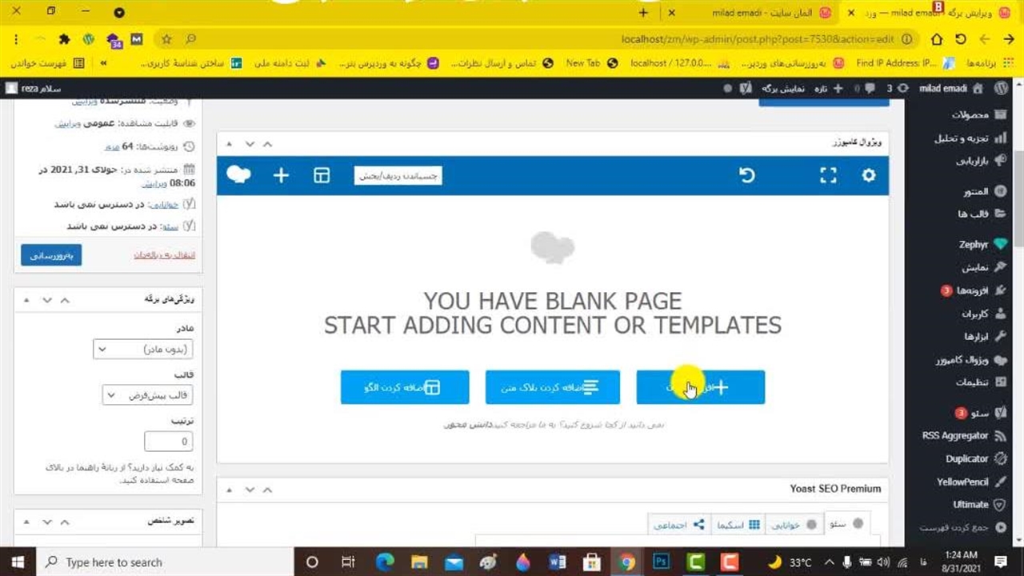Open WPBakery page settings gear icon
Screen dimensions: 1024x576
869,175
